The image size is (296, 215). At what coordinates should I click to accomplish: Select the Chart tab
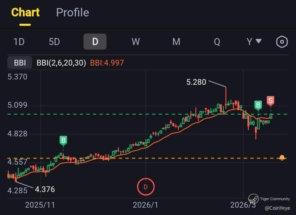[25, 12]
